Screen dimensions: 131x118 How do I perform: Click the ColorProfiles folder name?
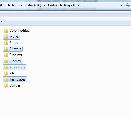[x=19, y=31]
